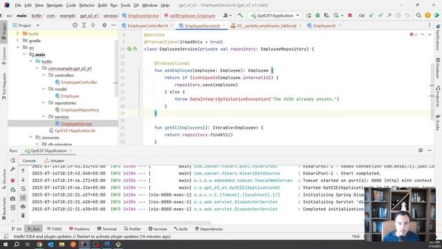Open the Services tool window
442x249 pixels.
coord(157,229)
